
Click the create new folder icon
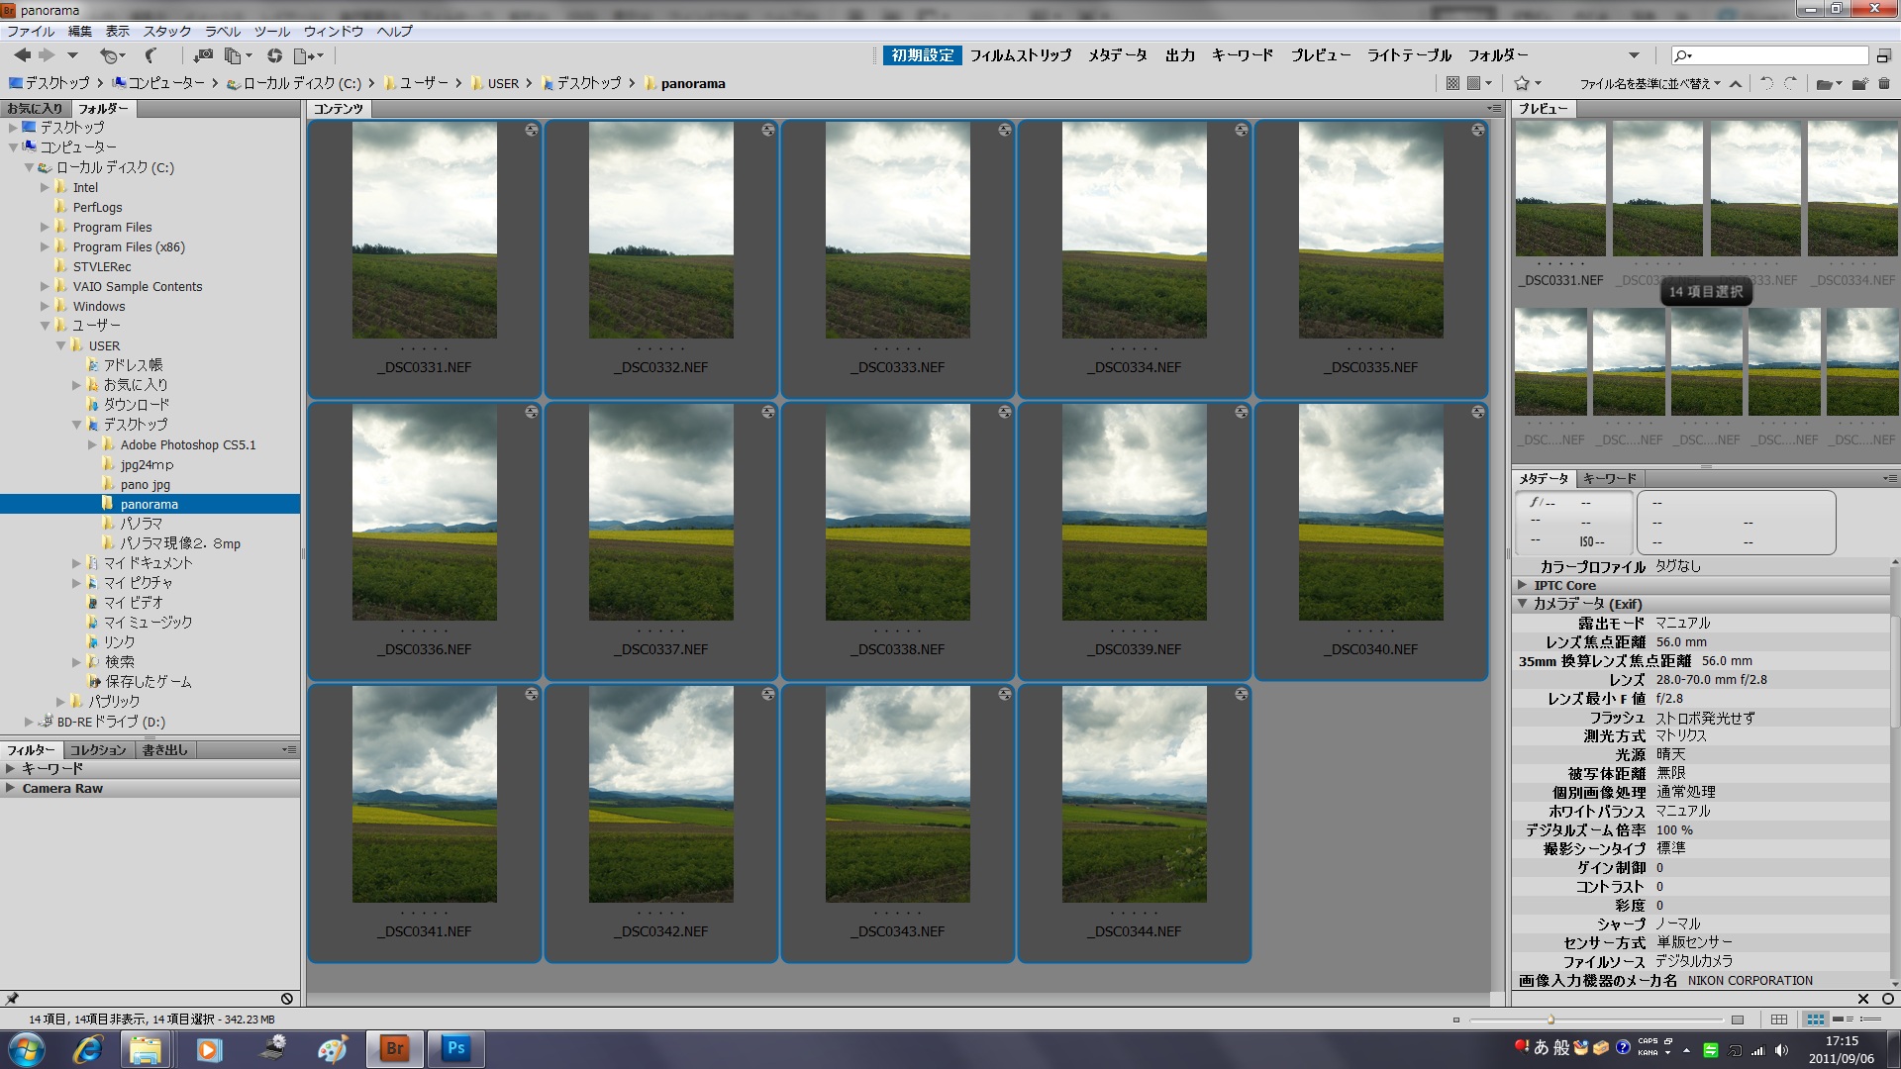[x=1859, y=84]
